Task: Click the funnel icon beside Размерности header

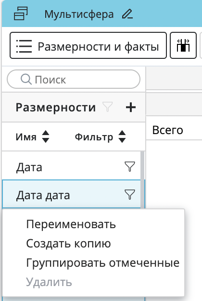Action: 108,107
